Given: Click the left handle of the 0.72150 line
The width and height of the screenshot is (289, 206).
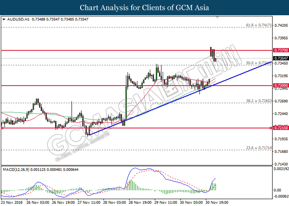Looking at the screenshot, I should click(x=2, y=128).
